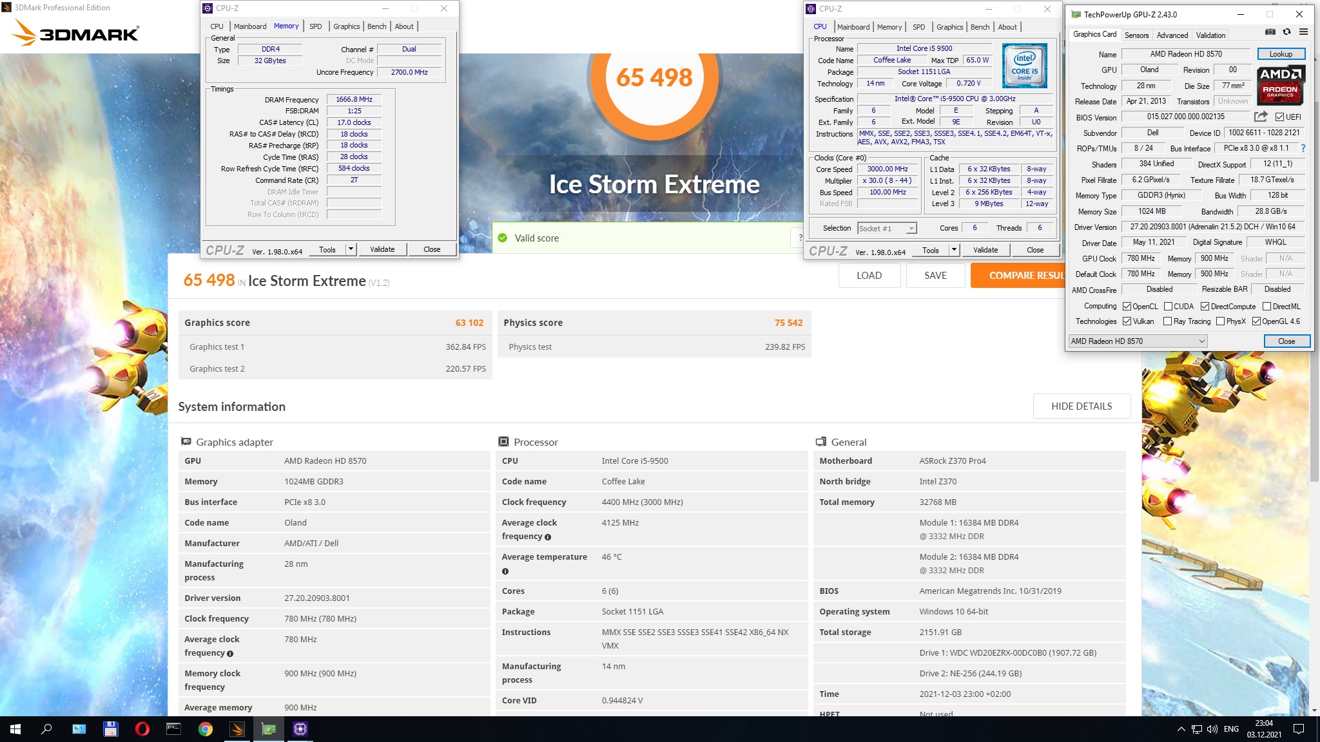Expand Tools dropdown arrow in CPU-Z Memory window
The image size is (1320, 742).
351,249
